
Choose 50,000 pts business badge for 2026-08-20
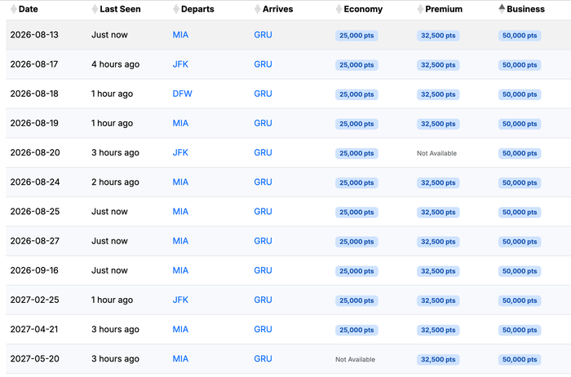click(x=520, y=153)
